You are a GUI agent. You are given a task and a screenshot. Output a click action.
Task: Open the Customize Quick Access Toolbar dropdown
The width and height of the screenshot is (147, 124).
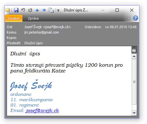(58, 10)
